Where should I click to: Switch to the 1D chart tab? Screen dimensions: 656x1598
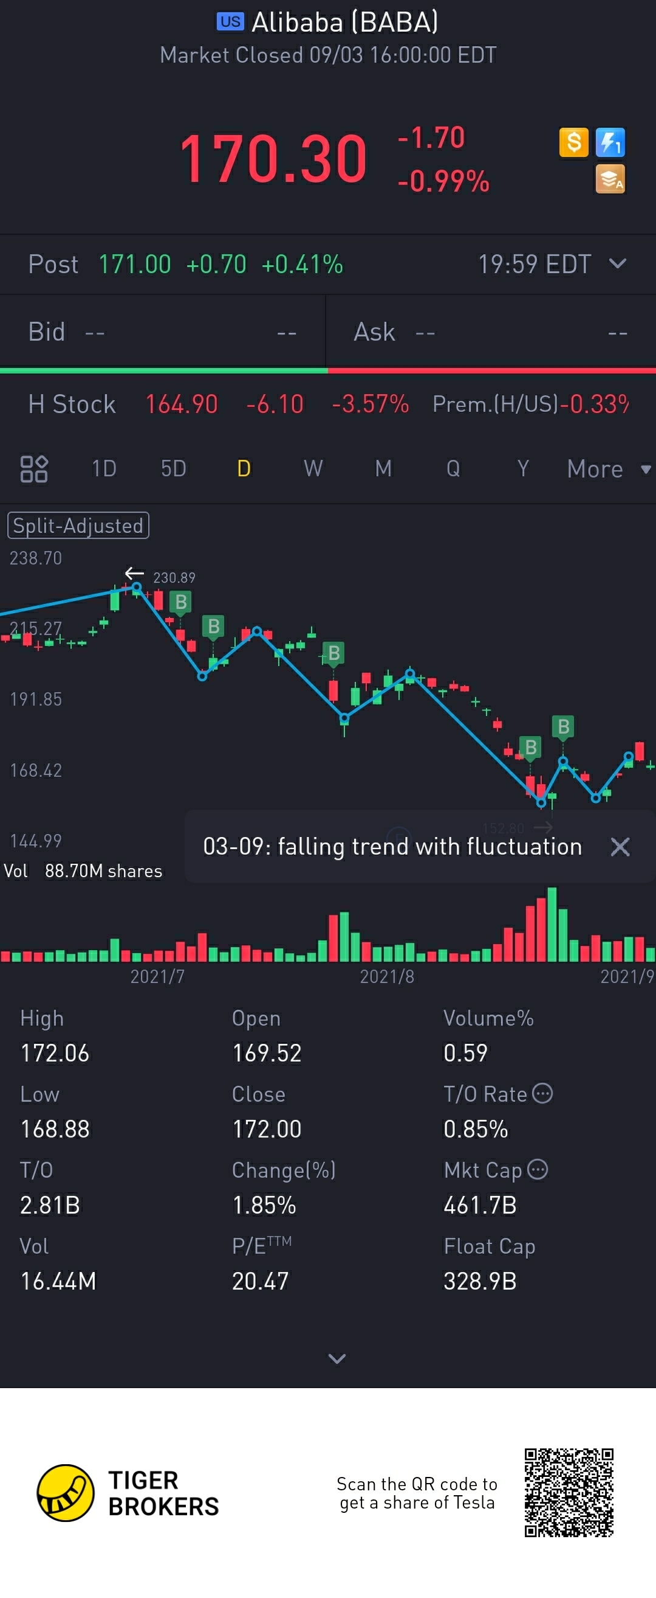[x=104, y=468]
